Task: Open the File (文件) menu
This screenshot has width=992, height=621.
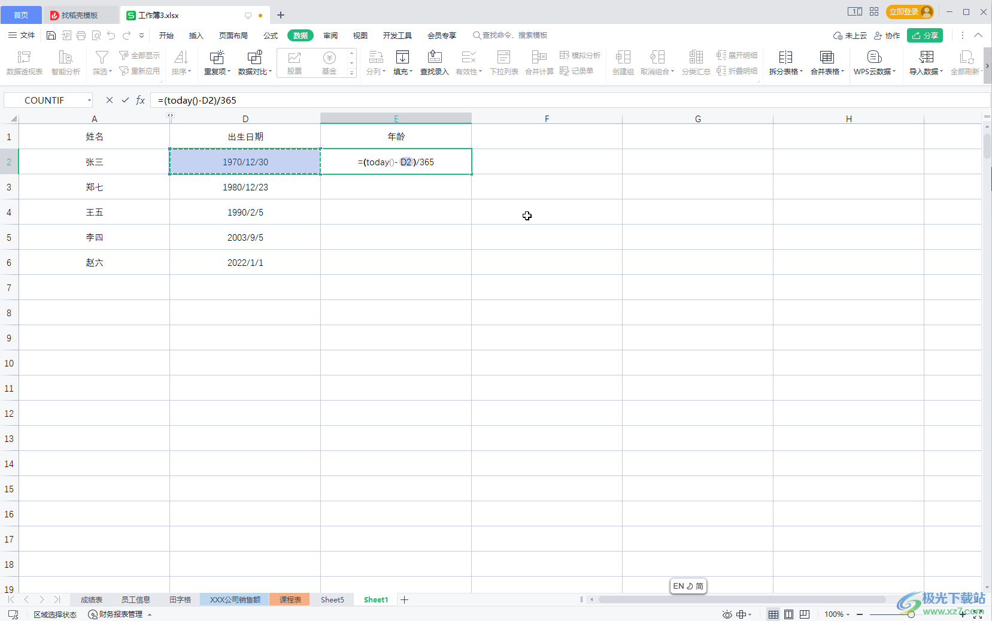Action: 22,35
